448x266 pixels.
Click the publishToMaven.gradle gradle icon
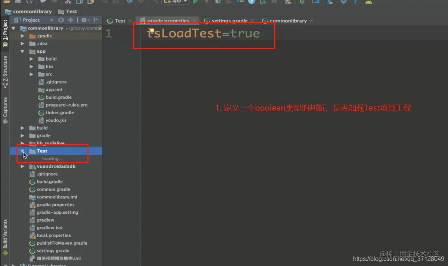pos(32,243)
